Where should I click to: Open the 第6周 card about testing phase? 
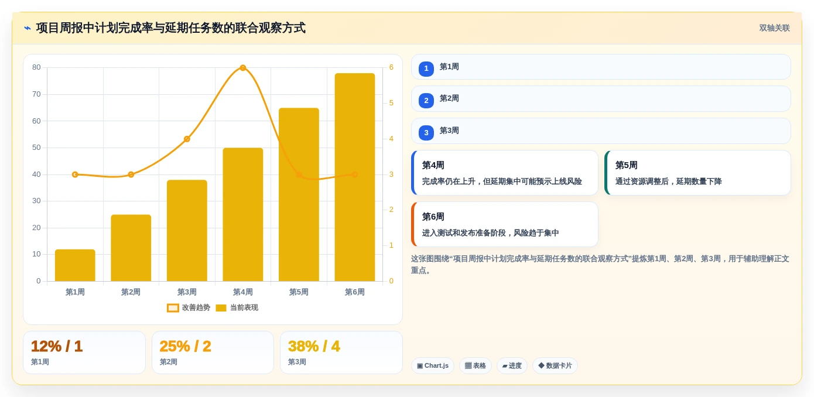tap(505, 224)
